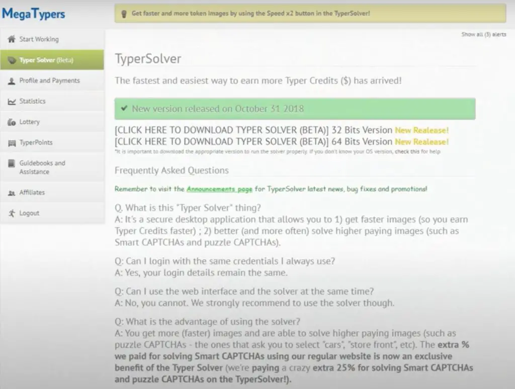This screenshot has height=389, width=515.
Task: Open the Announcements page link
Action: [x=219, y=189]
